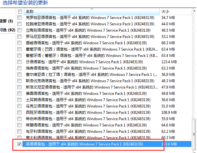The image size is (197, 153).
Task: Click the sort arrow above 名称 column
Action: pyautogui.click(x=92, y=9)
